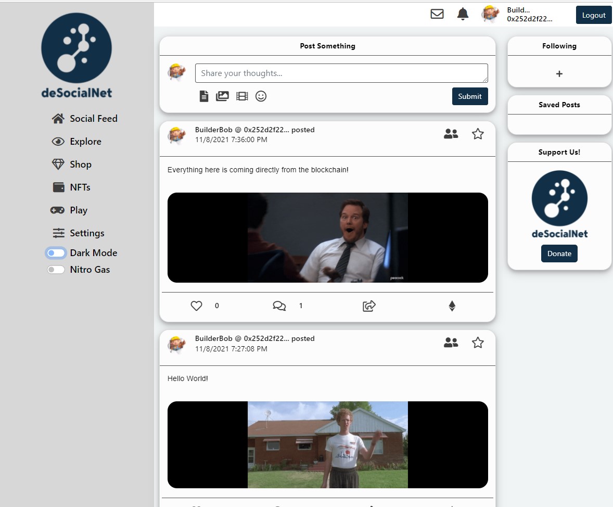613x507 pixels.
Task: Click the profile avatar in the header
Action: pos(490,14)
